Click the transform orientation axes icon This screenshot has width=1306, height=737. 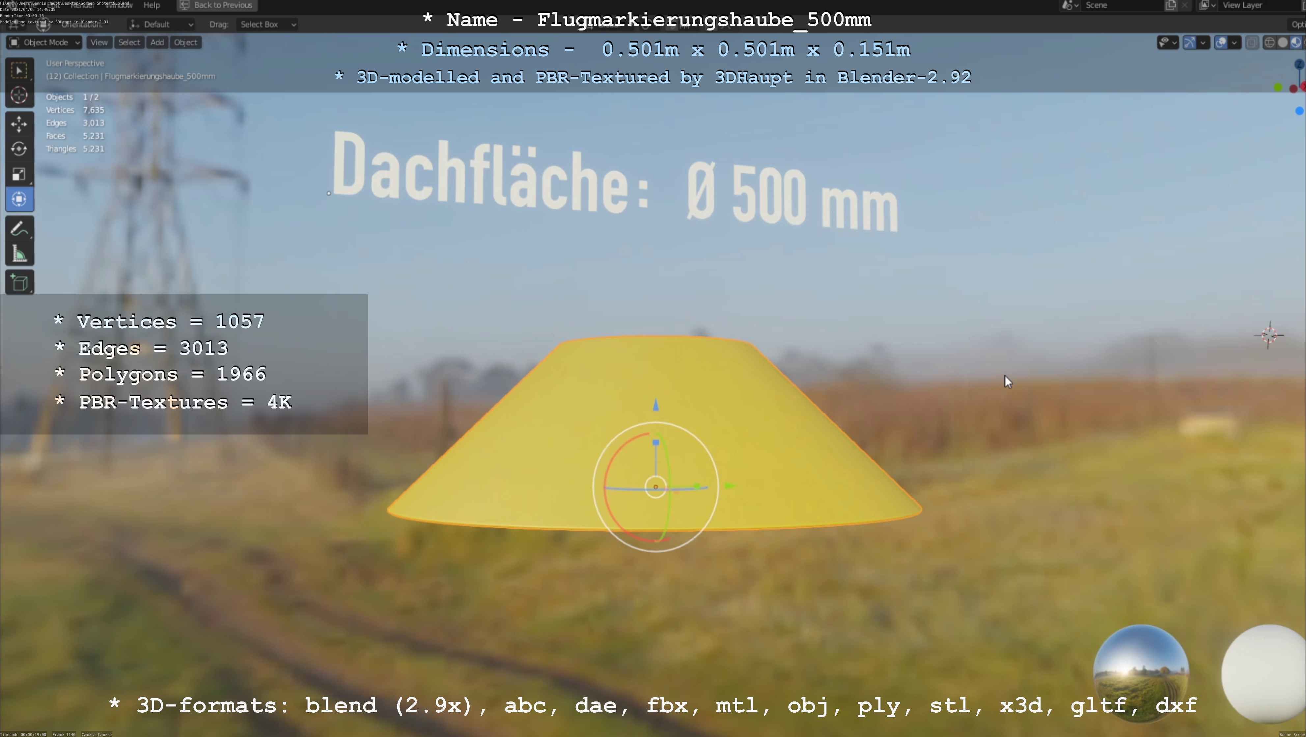tap(135, 24)
